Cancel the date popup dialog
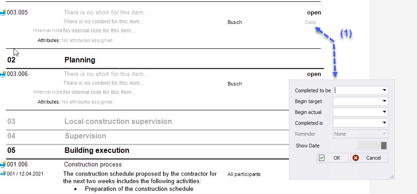Viewport: 417px width, 194px height. pos(369,158)
